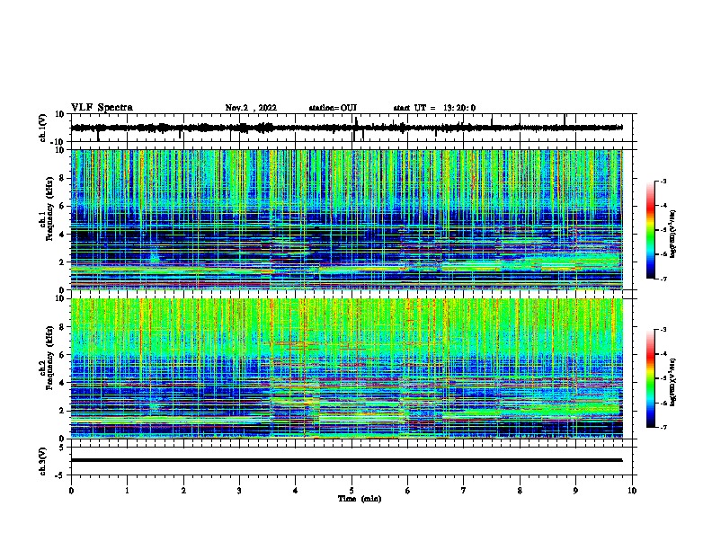712x550 pixels.
Task: Click the 'start UT = 13:20: 0' text
Action: [x=434, y=108]
